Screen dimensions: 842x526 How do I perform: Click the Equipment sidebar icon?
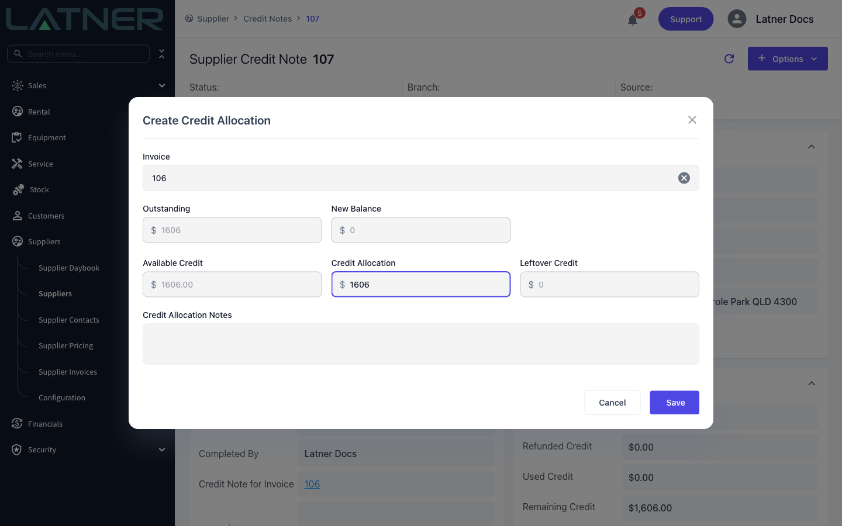tap(17, 137)
